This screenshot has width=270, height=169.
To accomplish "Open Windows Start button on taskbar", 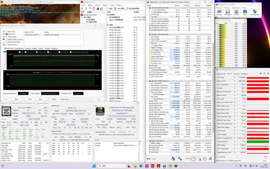I will (x=94, y=166).
